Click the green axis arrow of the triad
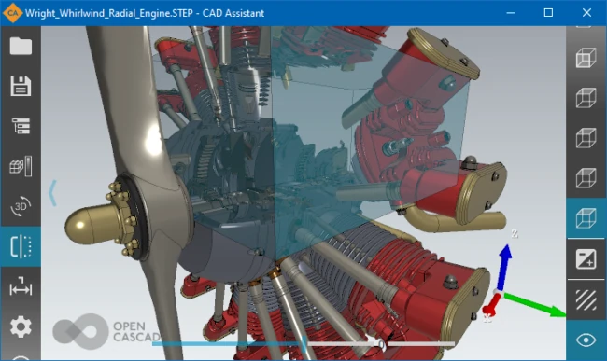This screenshot has height=361, width=607. coord(536,305)
